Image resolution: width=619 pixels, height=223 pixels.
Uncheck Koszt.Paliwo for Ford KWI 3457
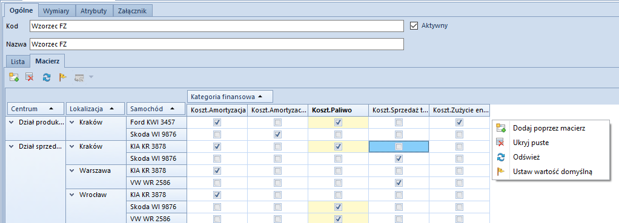point(338,123)
